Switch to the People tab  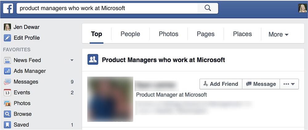tap(130, 34)
